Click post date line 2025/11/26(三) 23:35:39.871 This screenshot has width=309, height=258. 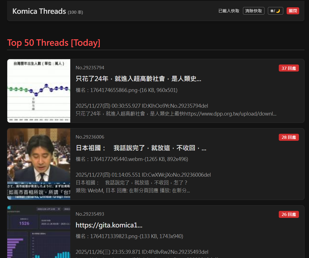pos(142,252)
